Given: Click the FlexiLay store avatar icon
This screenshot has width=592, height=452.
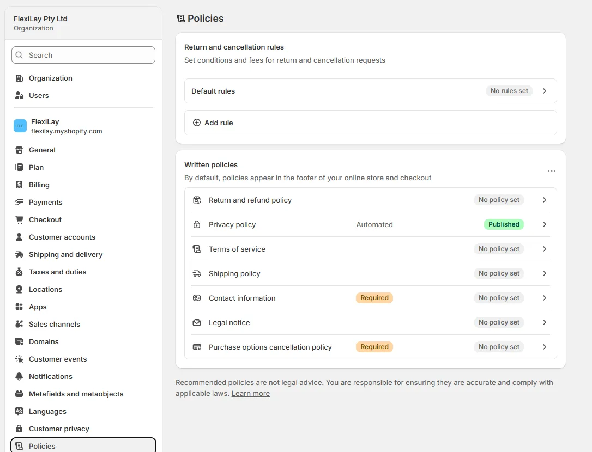Looking at the screenshot, I should pyautogui.click(x=20, y=126).
